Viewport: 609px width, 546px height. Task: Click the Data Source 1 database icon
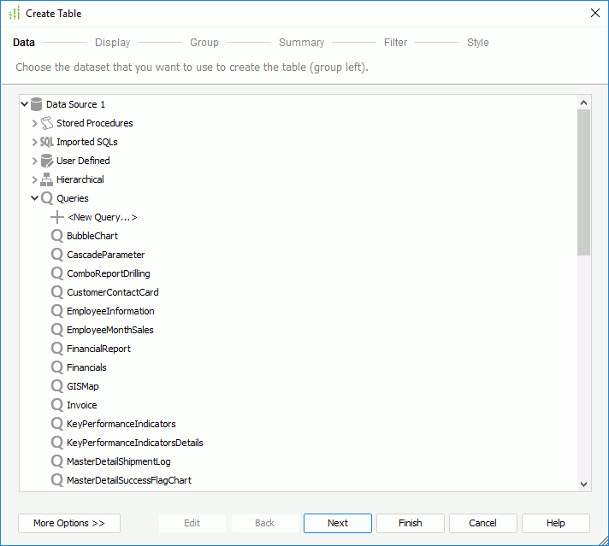[x=36, y=104]
